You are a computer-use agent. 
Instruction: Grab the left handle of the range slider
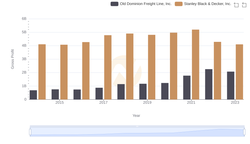coord(30,132)
